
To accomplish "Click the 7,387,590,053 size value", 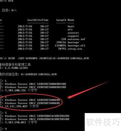I will point(15,122).
